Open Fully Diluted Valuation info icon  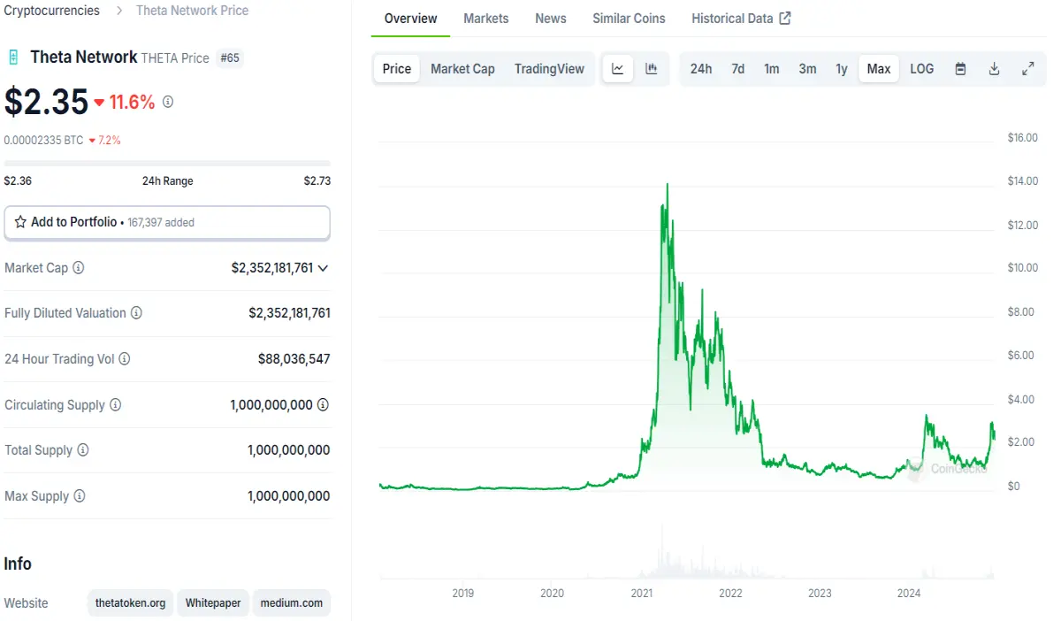click(x=136, y=313)
